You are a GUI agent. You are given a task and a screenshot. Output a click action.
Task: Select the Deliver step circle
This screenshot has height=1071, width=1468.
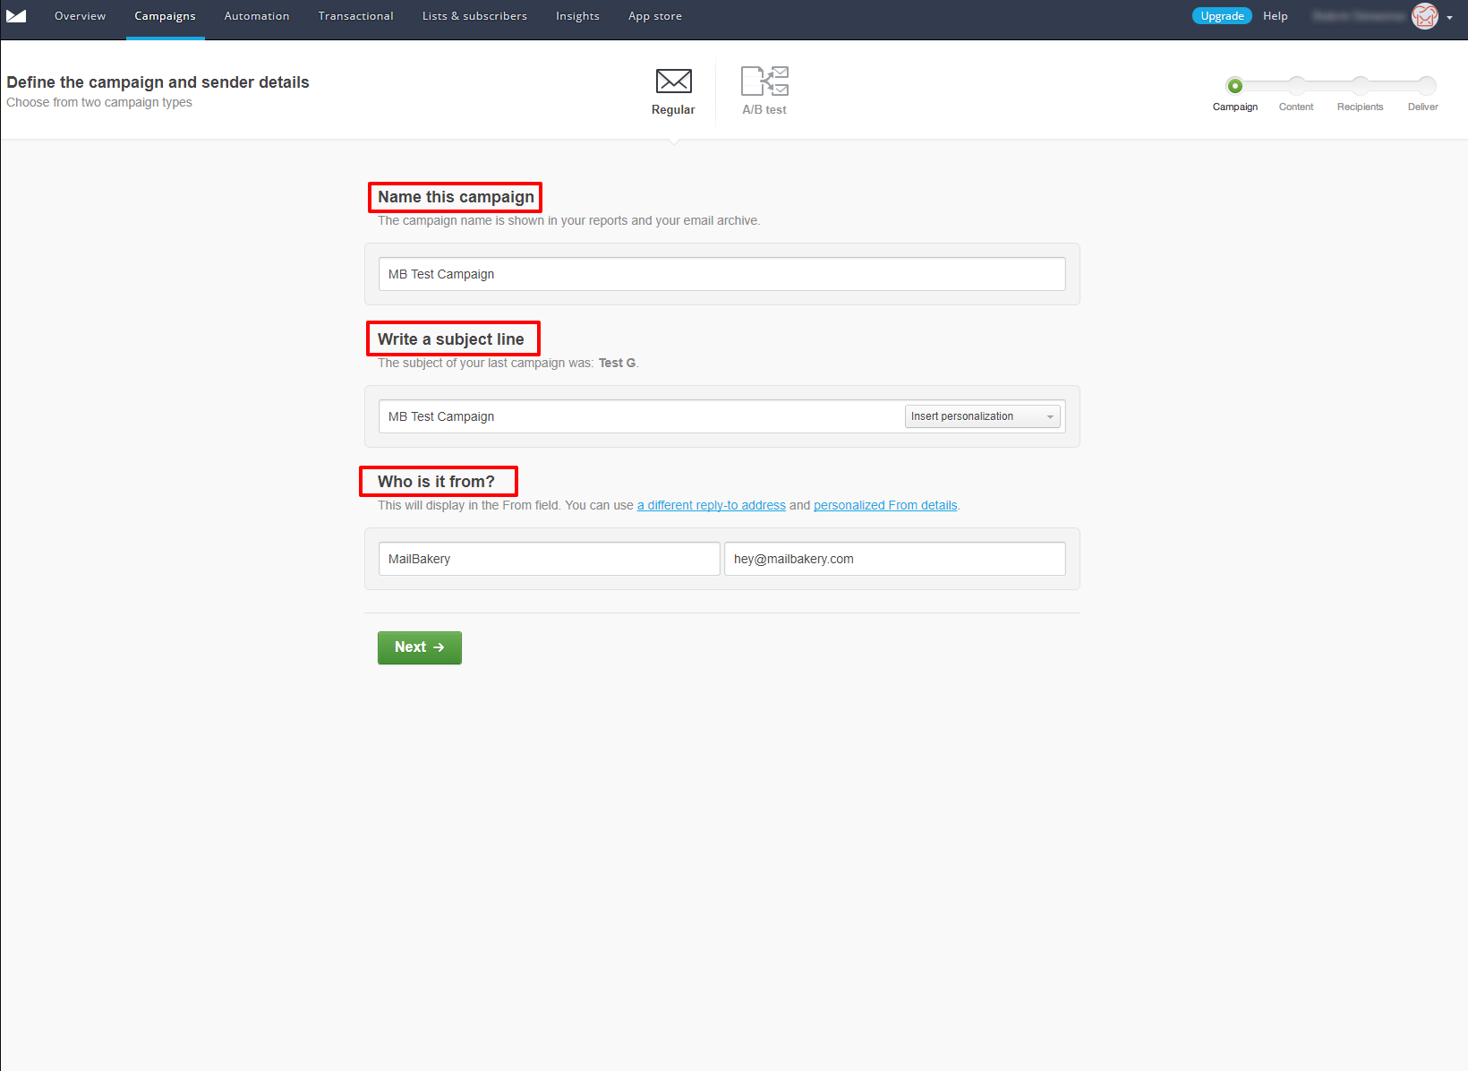click(1426, 86)
